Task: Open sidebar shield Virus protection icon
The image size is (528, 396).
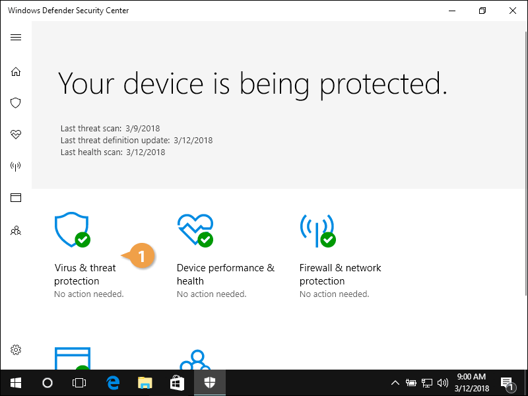Action: [16, 103]
